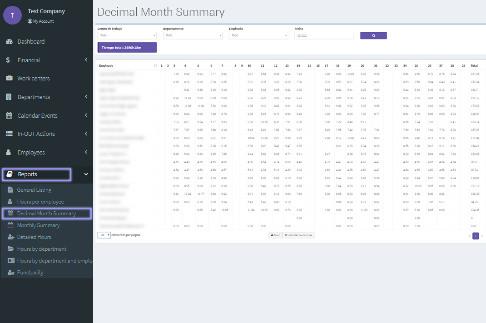Screen dimensions: 486x323
Task: Open Hours per employee report
Action: coord(40,202)
